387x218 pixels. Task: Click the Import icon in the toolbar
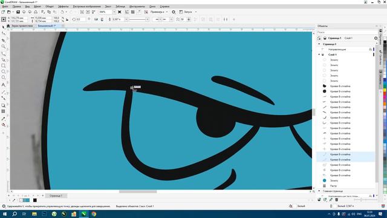[82, 12]
